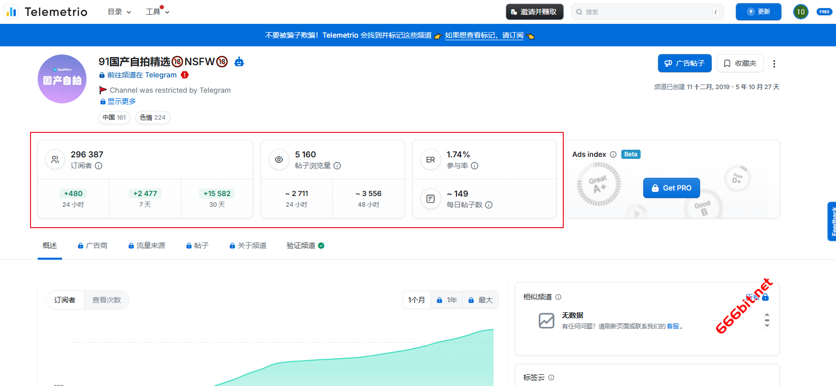Open the 广告商 tab

click(x=93, y=245)
